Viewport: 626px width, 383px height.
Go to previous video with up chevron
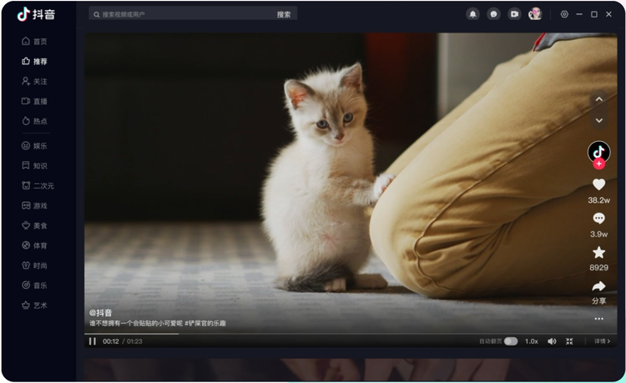click(598, 99)
